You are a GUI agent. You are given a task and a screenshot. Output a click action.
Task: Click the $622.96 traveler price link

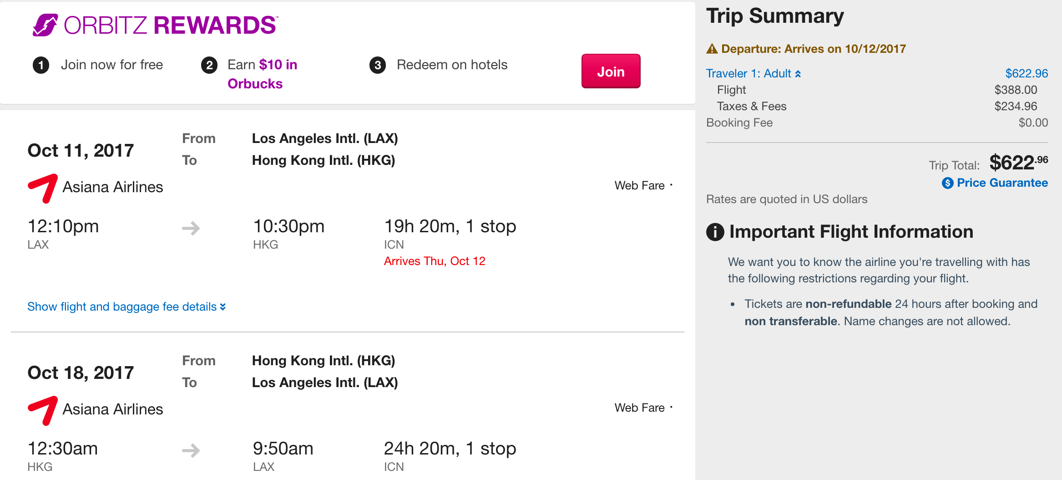pos(1027,73)
